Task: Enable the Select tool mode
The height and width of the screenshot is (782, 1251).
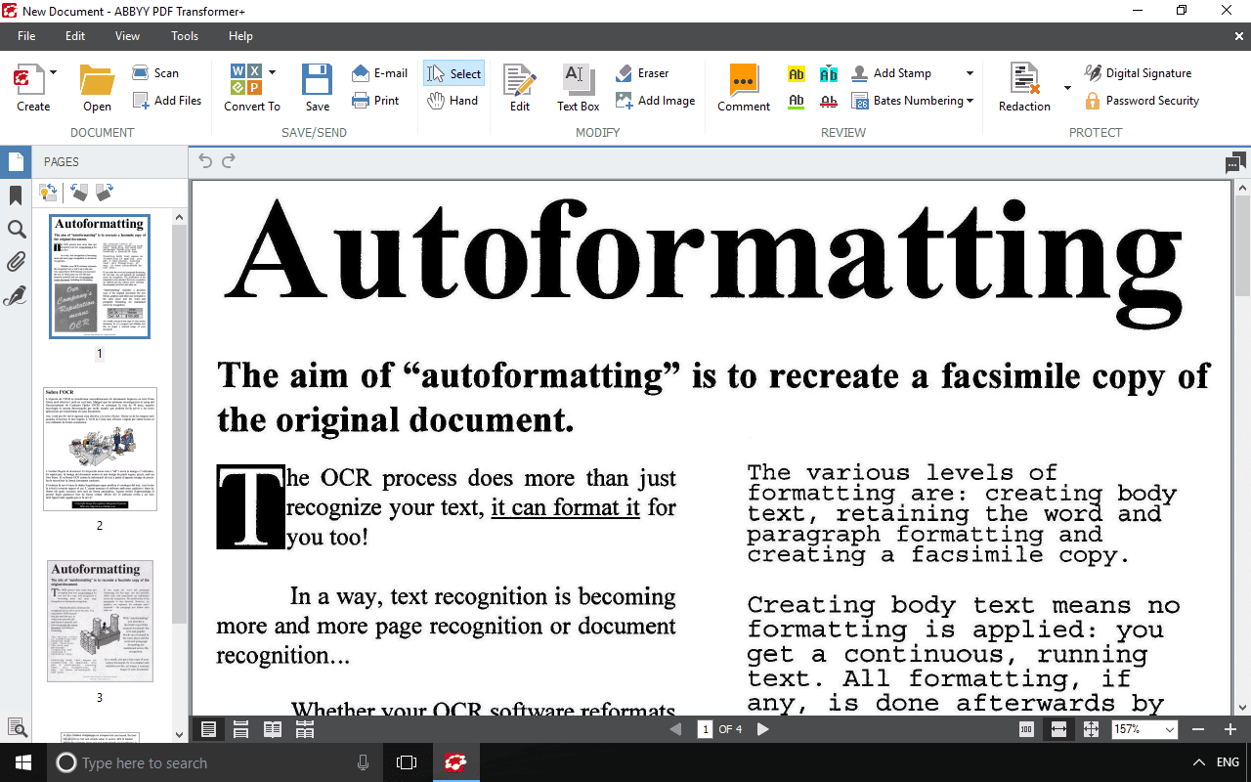Action: coord(453,73)
